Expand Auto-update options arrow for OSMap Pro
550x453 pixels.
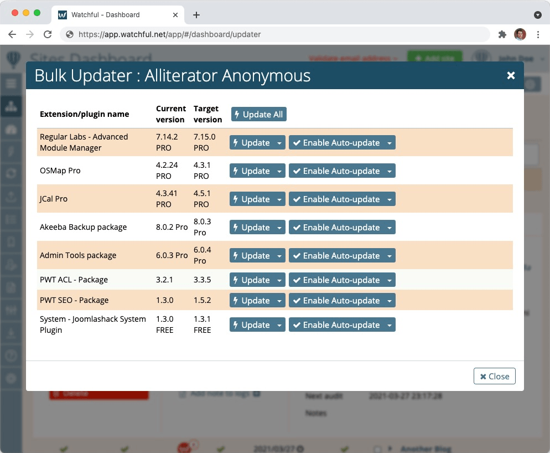[390, 171]
